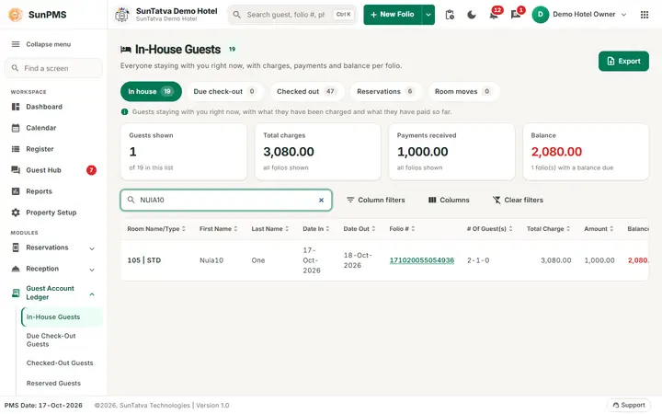Image resolution: width=662 pixels, height=414 pixels.
Task: Open folio link 171020055054936
Action: pyautogui.click(x=422, y=260)
